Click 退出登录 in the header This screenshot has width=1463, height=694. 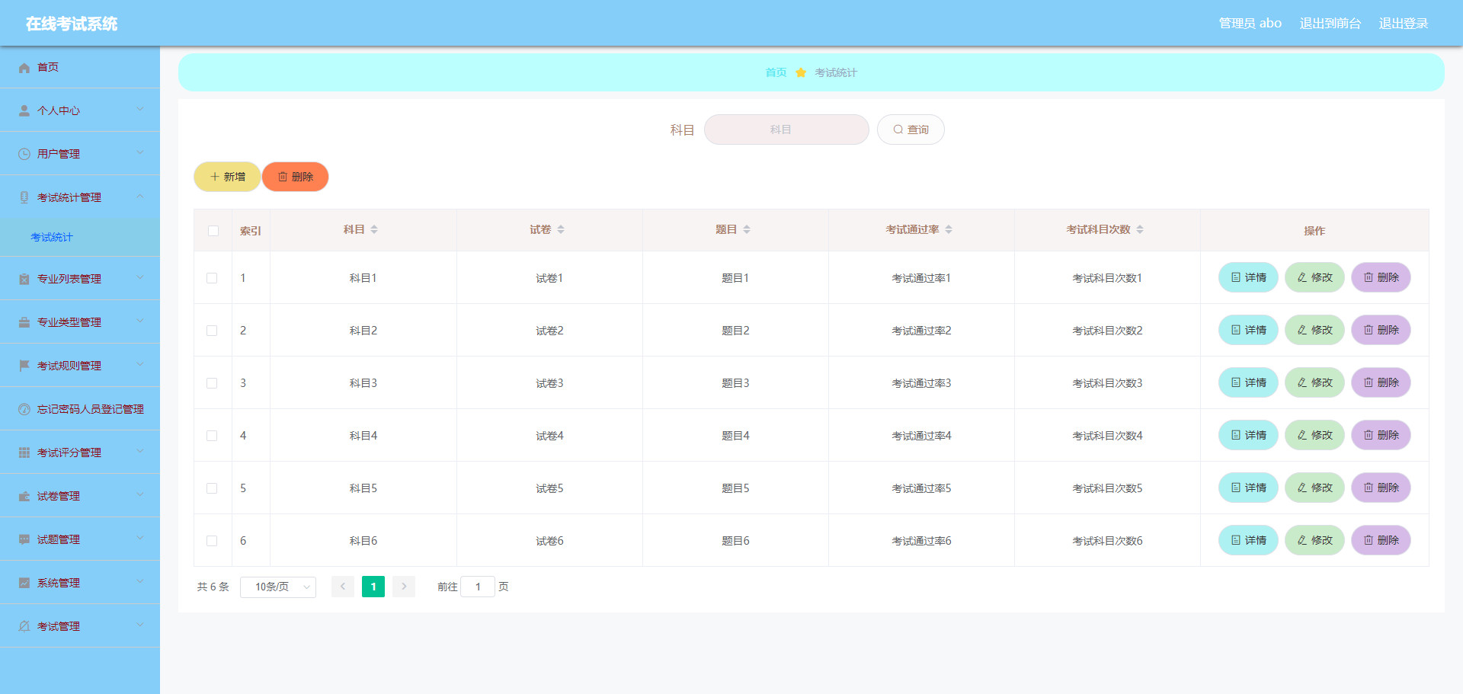[1404, 24]
